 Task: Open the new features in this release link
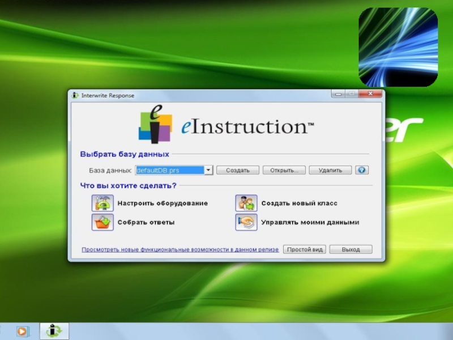[x=180, y=249]
